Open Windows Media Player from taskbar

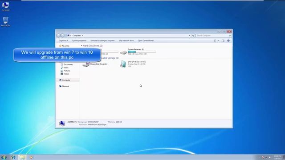pos(31,157)
